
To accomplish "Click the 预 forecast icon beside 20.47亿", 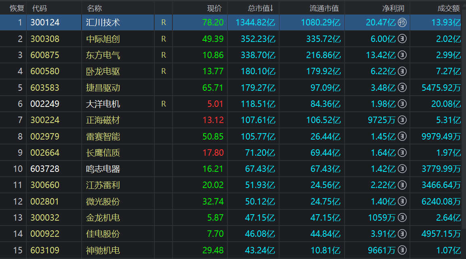I will 402,23.
